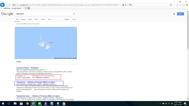The image size is (189, 106).
Task: Click the Google search magnifier button
Action: [74, 14]
